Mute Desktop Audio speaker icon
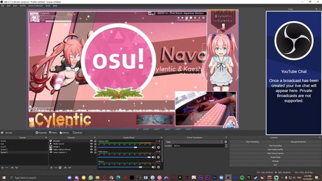Screen dimensions: 322x181 153,147
